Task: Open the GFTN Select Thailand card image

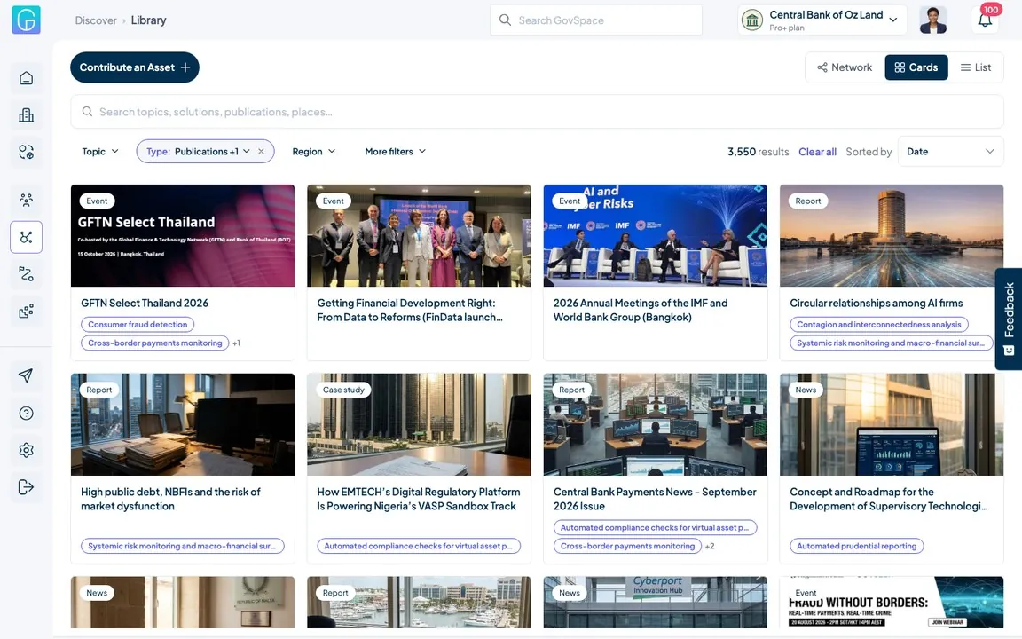Action: (x=183, y=235)
